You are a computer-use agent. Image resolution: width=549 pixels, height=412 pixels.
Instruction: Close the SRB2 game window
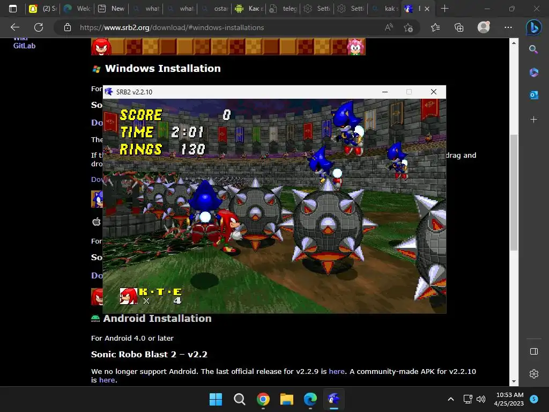[x=433, y=92]
